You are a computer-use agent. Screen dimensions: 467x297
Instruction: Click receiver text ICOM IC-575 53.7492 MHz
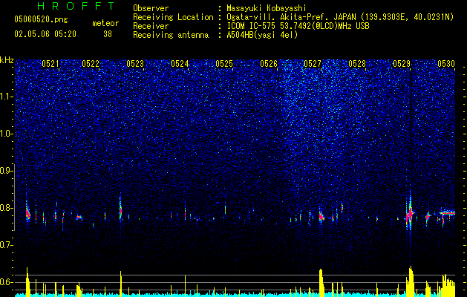click(298, 26)
